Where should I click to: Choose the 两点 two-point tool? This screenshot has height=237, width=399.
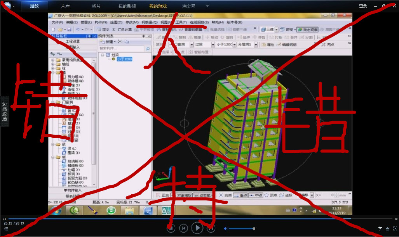point(328,45)
